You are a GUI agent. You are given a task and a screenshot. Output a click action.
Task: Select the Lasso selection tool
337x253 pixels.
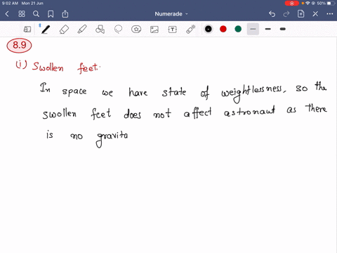pyautogui.click(x=118, y=30)
